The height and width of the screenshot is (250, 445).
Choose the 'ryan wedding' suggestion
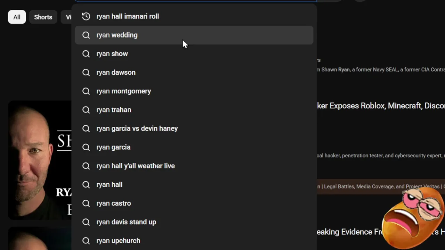(x=194, y=35)
